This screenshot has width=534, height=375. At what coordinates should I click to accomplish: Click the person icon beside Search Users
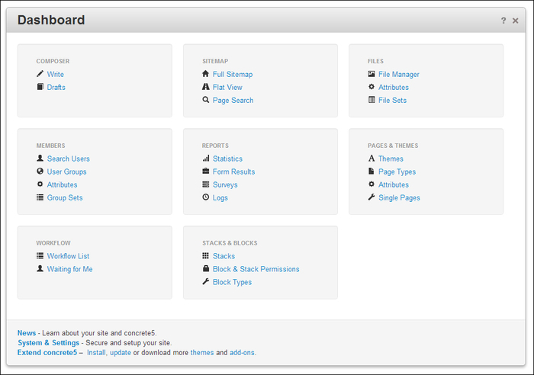point(40,159)
